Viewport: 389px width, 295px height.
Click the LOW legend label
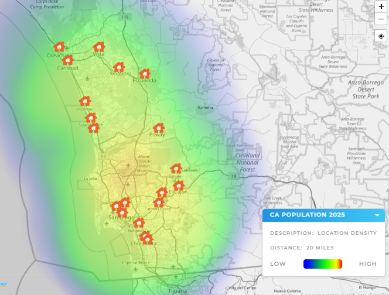click(x=278, y=264)
